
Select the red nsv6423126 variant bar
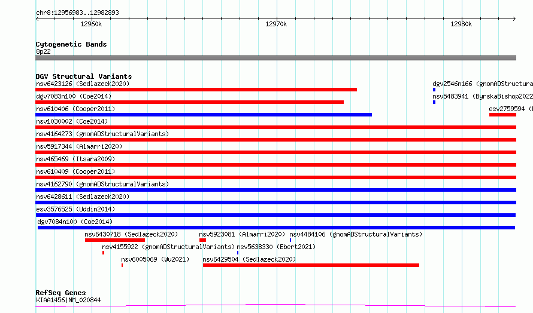coord(196,90)
